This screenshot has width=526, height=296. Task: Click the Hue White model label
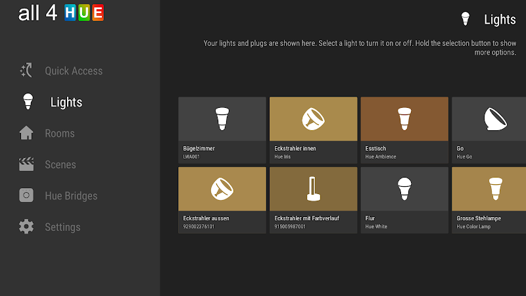click(376, 226)
